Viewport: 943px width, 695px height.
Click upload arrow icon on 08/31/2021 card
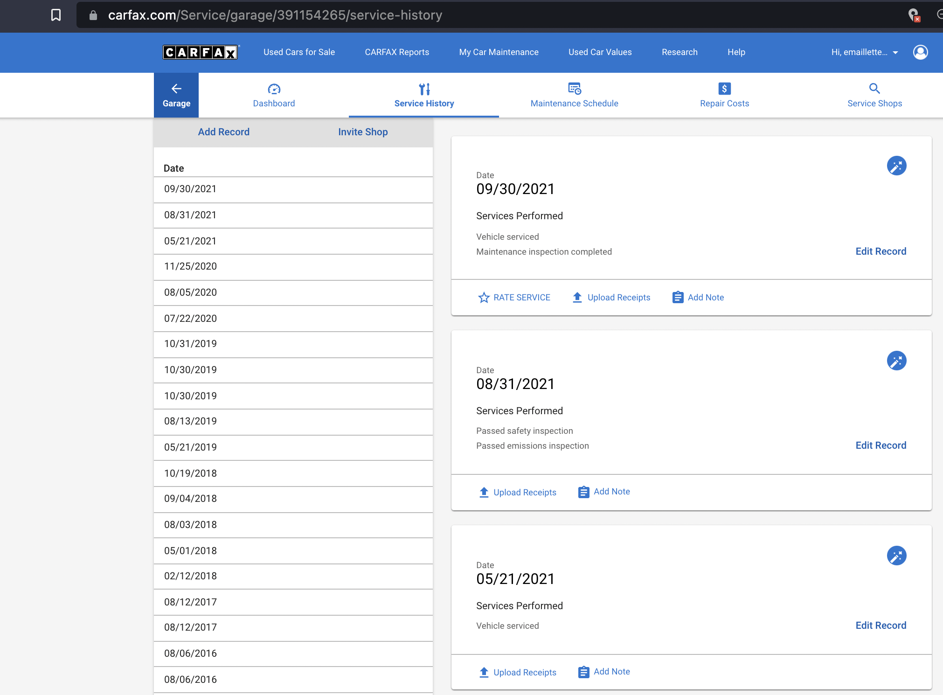point(484,493)
